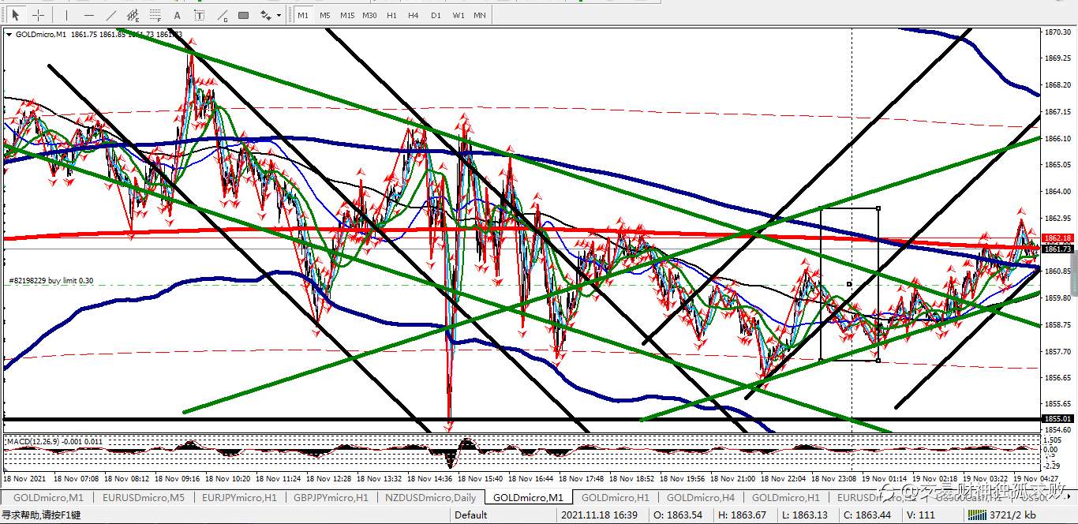Select the Equidistant Channel tool

pyautogui.click(x=133, y=15)
